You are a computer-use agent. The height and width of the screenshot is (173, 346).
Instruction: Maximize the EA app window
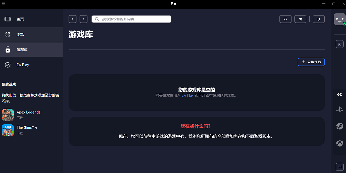pos(334,4)
